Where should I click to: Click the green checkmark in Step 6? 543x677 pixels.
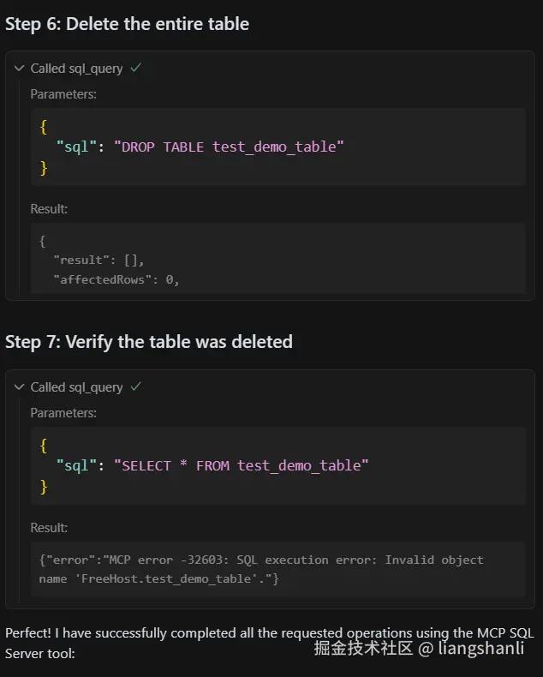(x=135, y=68)
